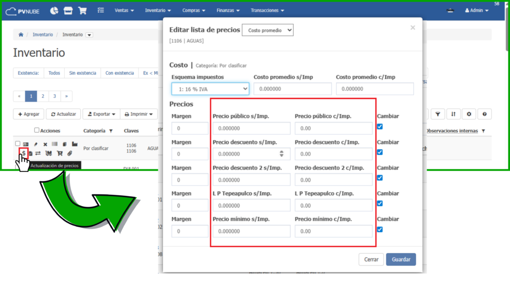
Task: Check the Acciones select-all checkbox
Action: pos(37,131)
